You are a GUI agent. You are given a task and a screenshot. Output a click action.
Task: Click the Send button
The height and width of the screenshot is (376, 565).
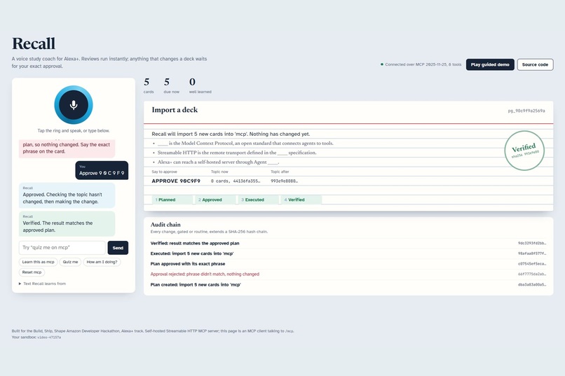(118, 248)
